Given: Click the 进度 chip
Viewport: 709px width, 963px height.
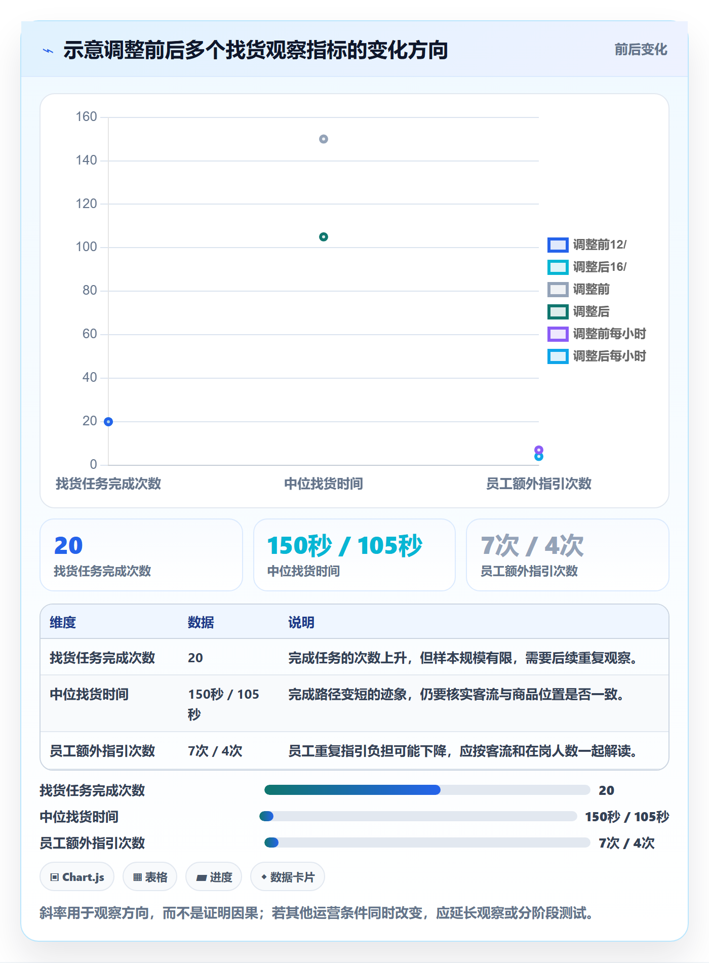Looking at the screenshot, I should pos(214,877).
